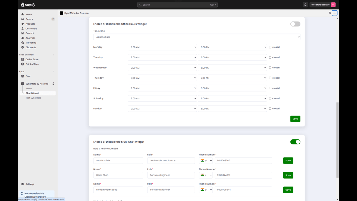Save Akash Saikia contact row

coord(288,161)
